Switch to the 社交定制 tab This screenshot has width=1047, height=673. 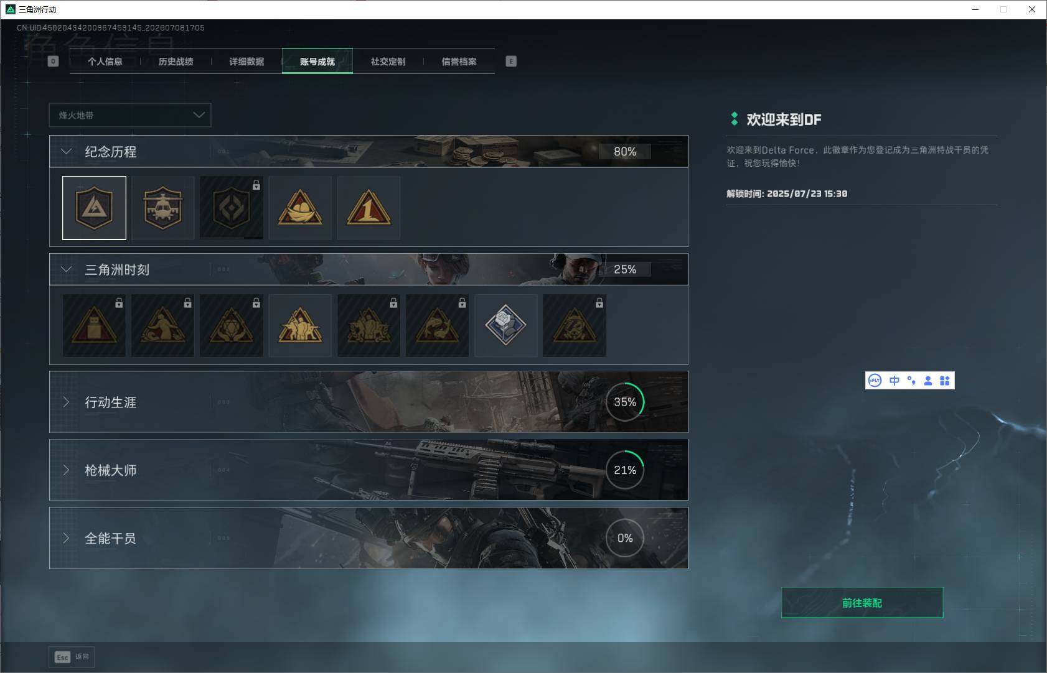388,61
